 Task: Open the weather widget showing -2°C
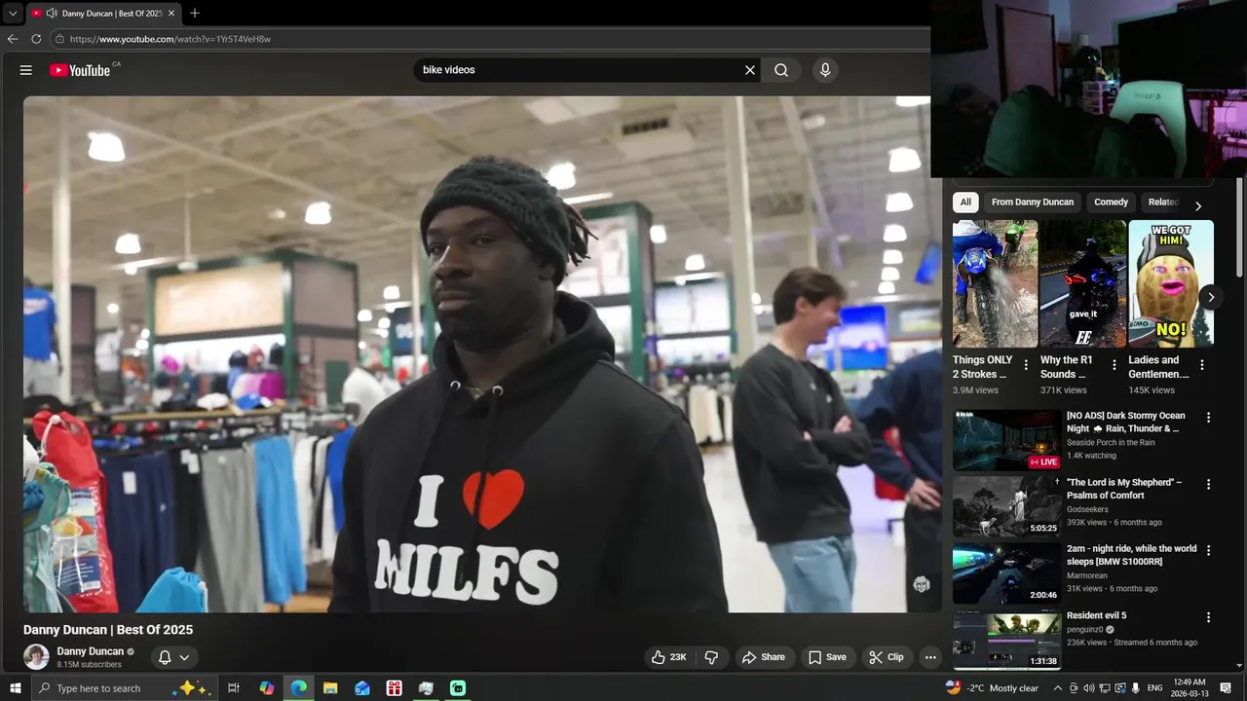pyautogui.click(x=992, y=688)
